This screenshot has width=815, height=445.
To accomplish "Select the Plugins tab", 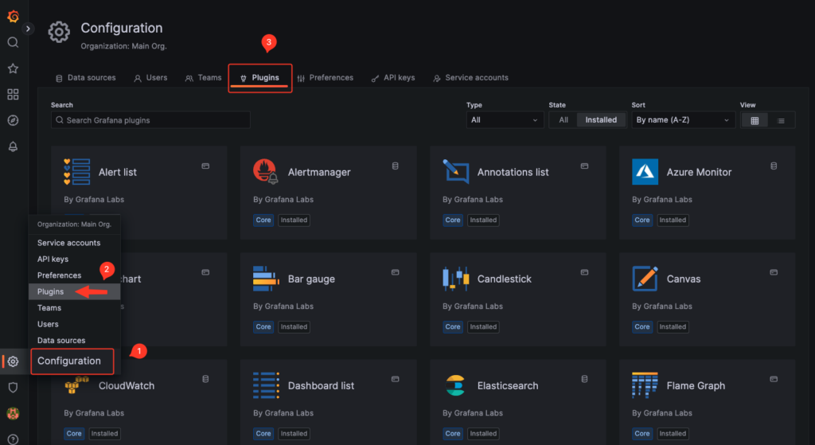I will [x=260, y=78].
